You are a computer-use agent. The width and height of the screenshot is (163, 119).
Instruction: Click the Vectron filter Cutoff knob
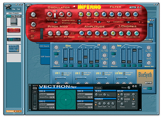coord(97,95)
